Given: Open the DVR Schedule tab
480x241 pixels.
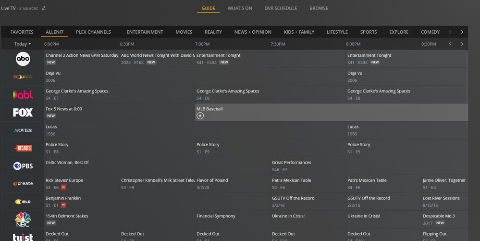Looking at the screenshot, I should click(x=281, y=8).
